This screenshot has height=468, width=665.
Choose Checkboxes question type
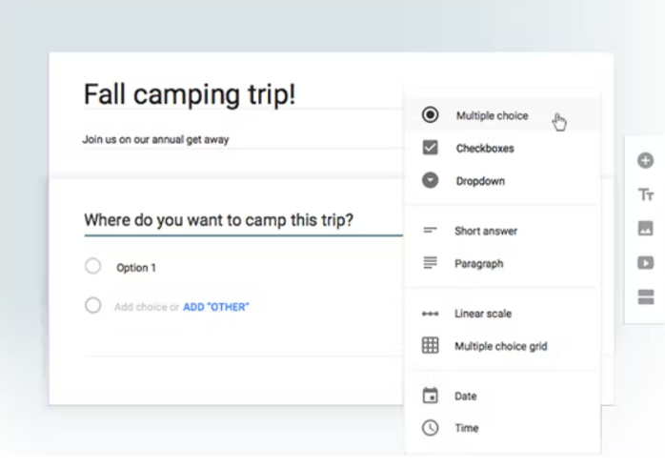(x=485, y=149)
